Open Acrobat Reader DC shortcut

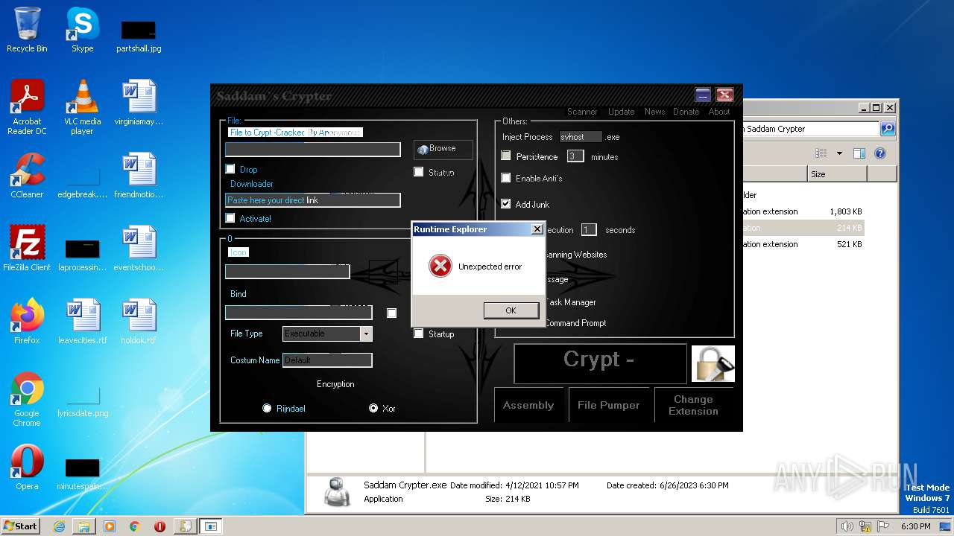(x=27, y=107)
